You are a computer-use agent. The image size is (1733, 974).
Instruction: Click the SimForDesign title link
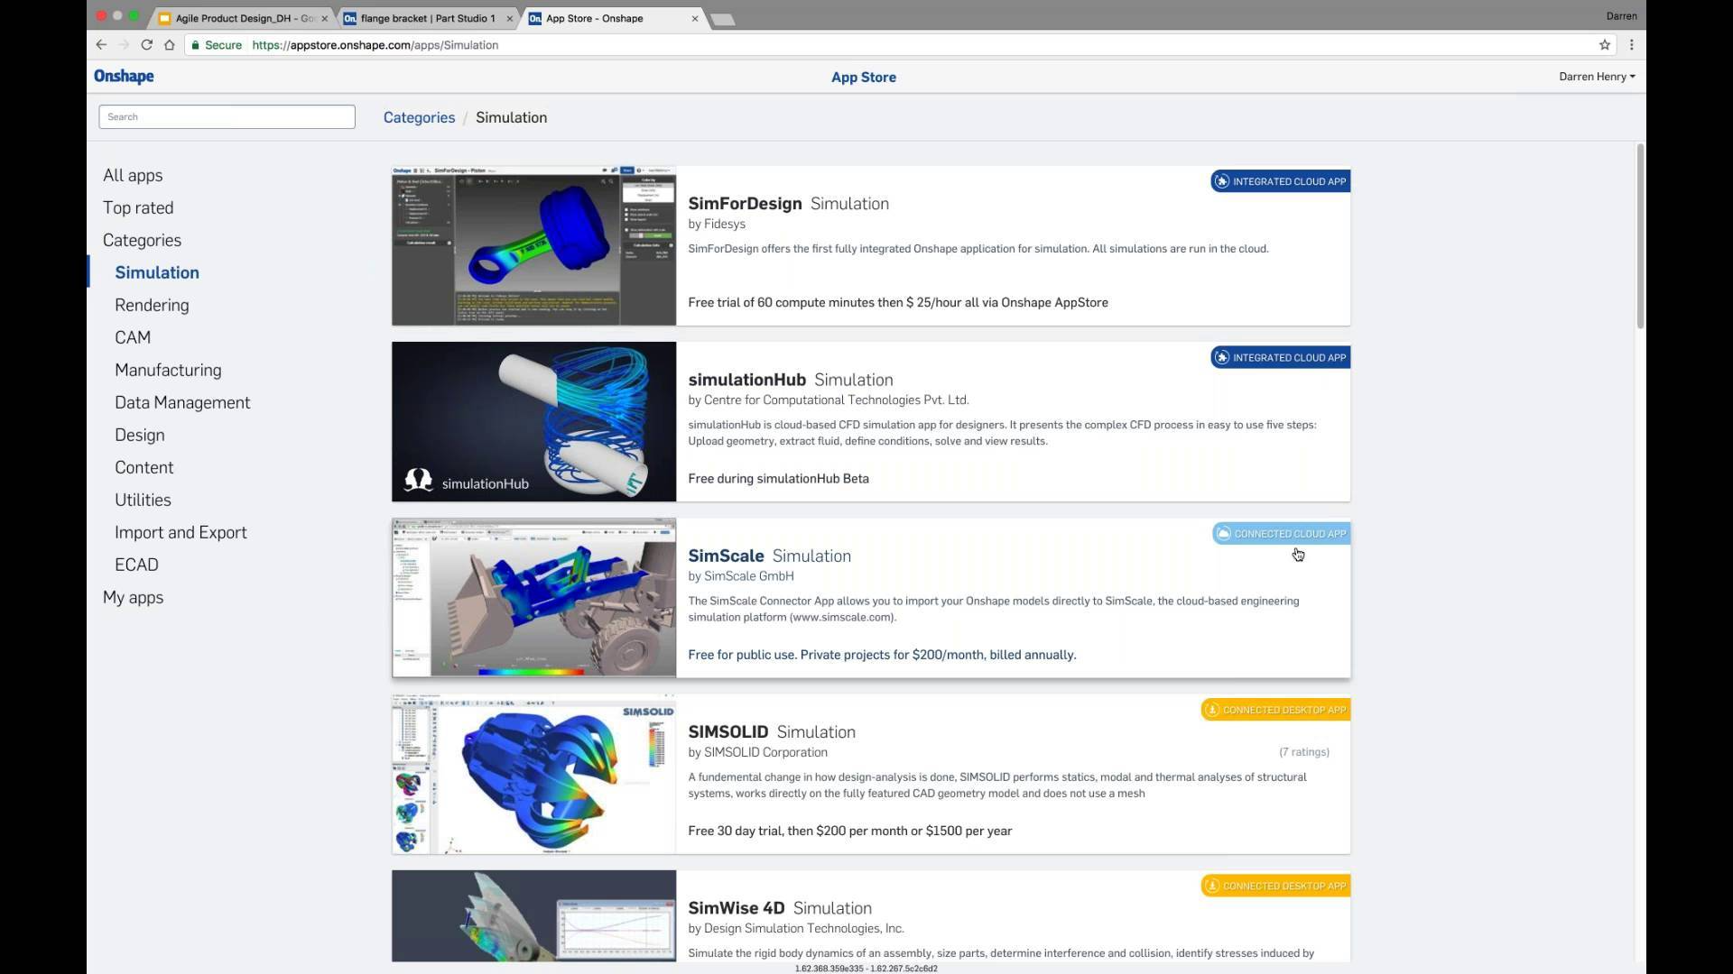[745, 204]
